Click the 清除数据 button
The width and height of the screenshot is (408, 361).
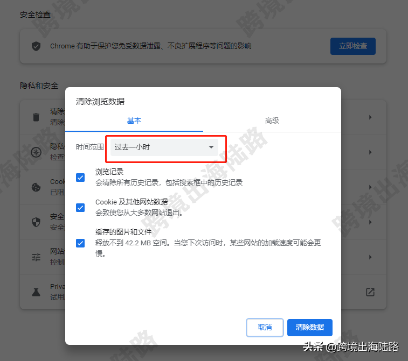click(310, 327)
